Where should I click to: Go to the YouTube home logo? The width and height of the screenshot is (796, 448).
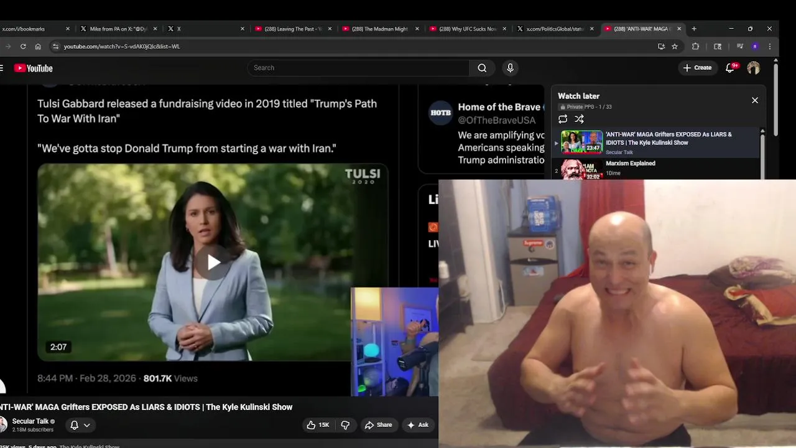pyautogui.click(x=34, y=68)
